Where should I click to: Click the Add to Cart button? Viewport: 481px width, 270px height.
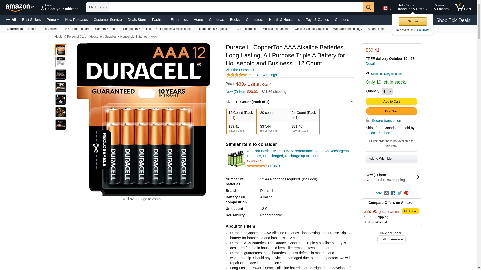click(391, 101)
